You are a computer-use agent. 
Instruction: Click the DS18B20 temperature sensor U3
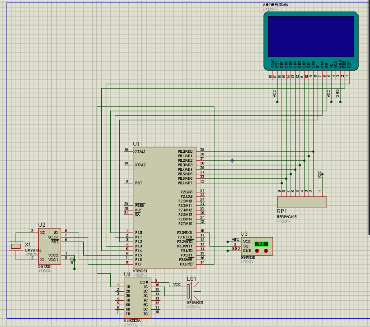pos(257,246)
